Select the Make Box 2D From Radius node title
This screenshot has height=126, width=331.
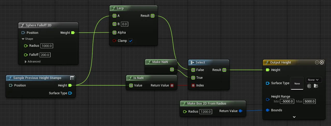[206, 104]
